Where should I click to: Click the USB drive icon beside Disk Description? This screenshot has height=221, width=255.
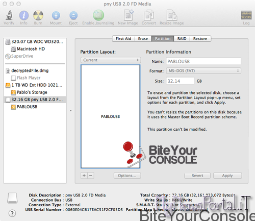(x=12, y=198)
